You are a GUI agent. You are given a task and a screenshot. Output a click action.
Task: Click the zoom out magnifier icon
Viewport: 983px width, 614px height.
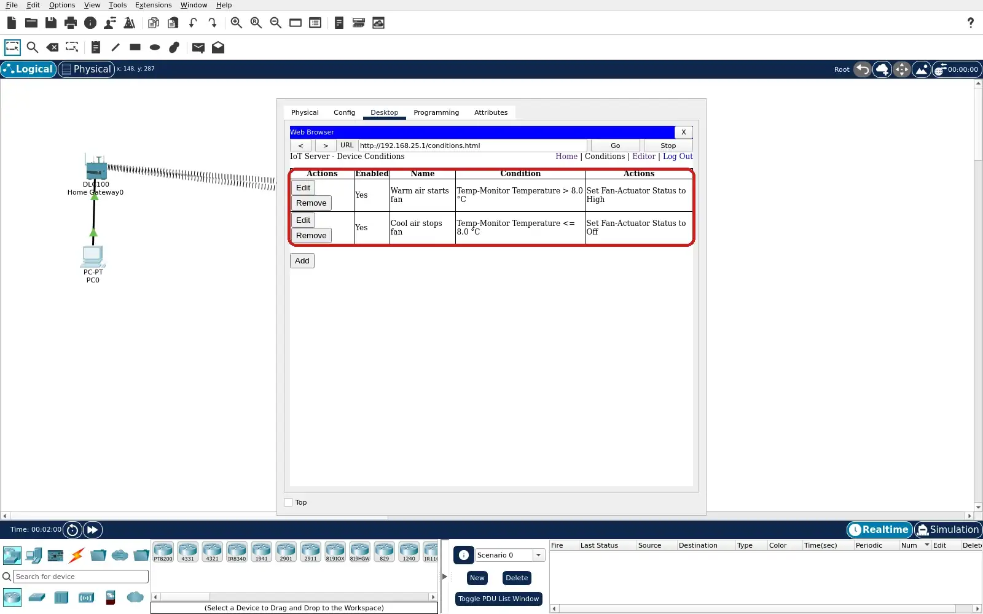276,23
